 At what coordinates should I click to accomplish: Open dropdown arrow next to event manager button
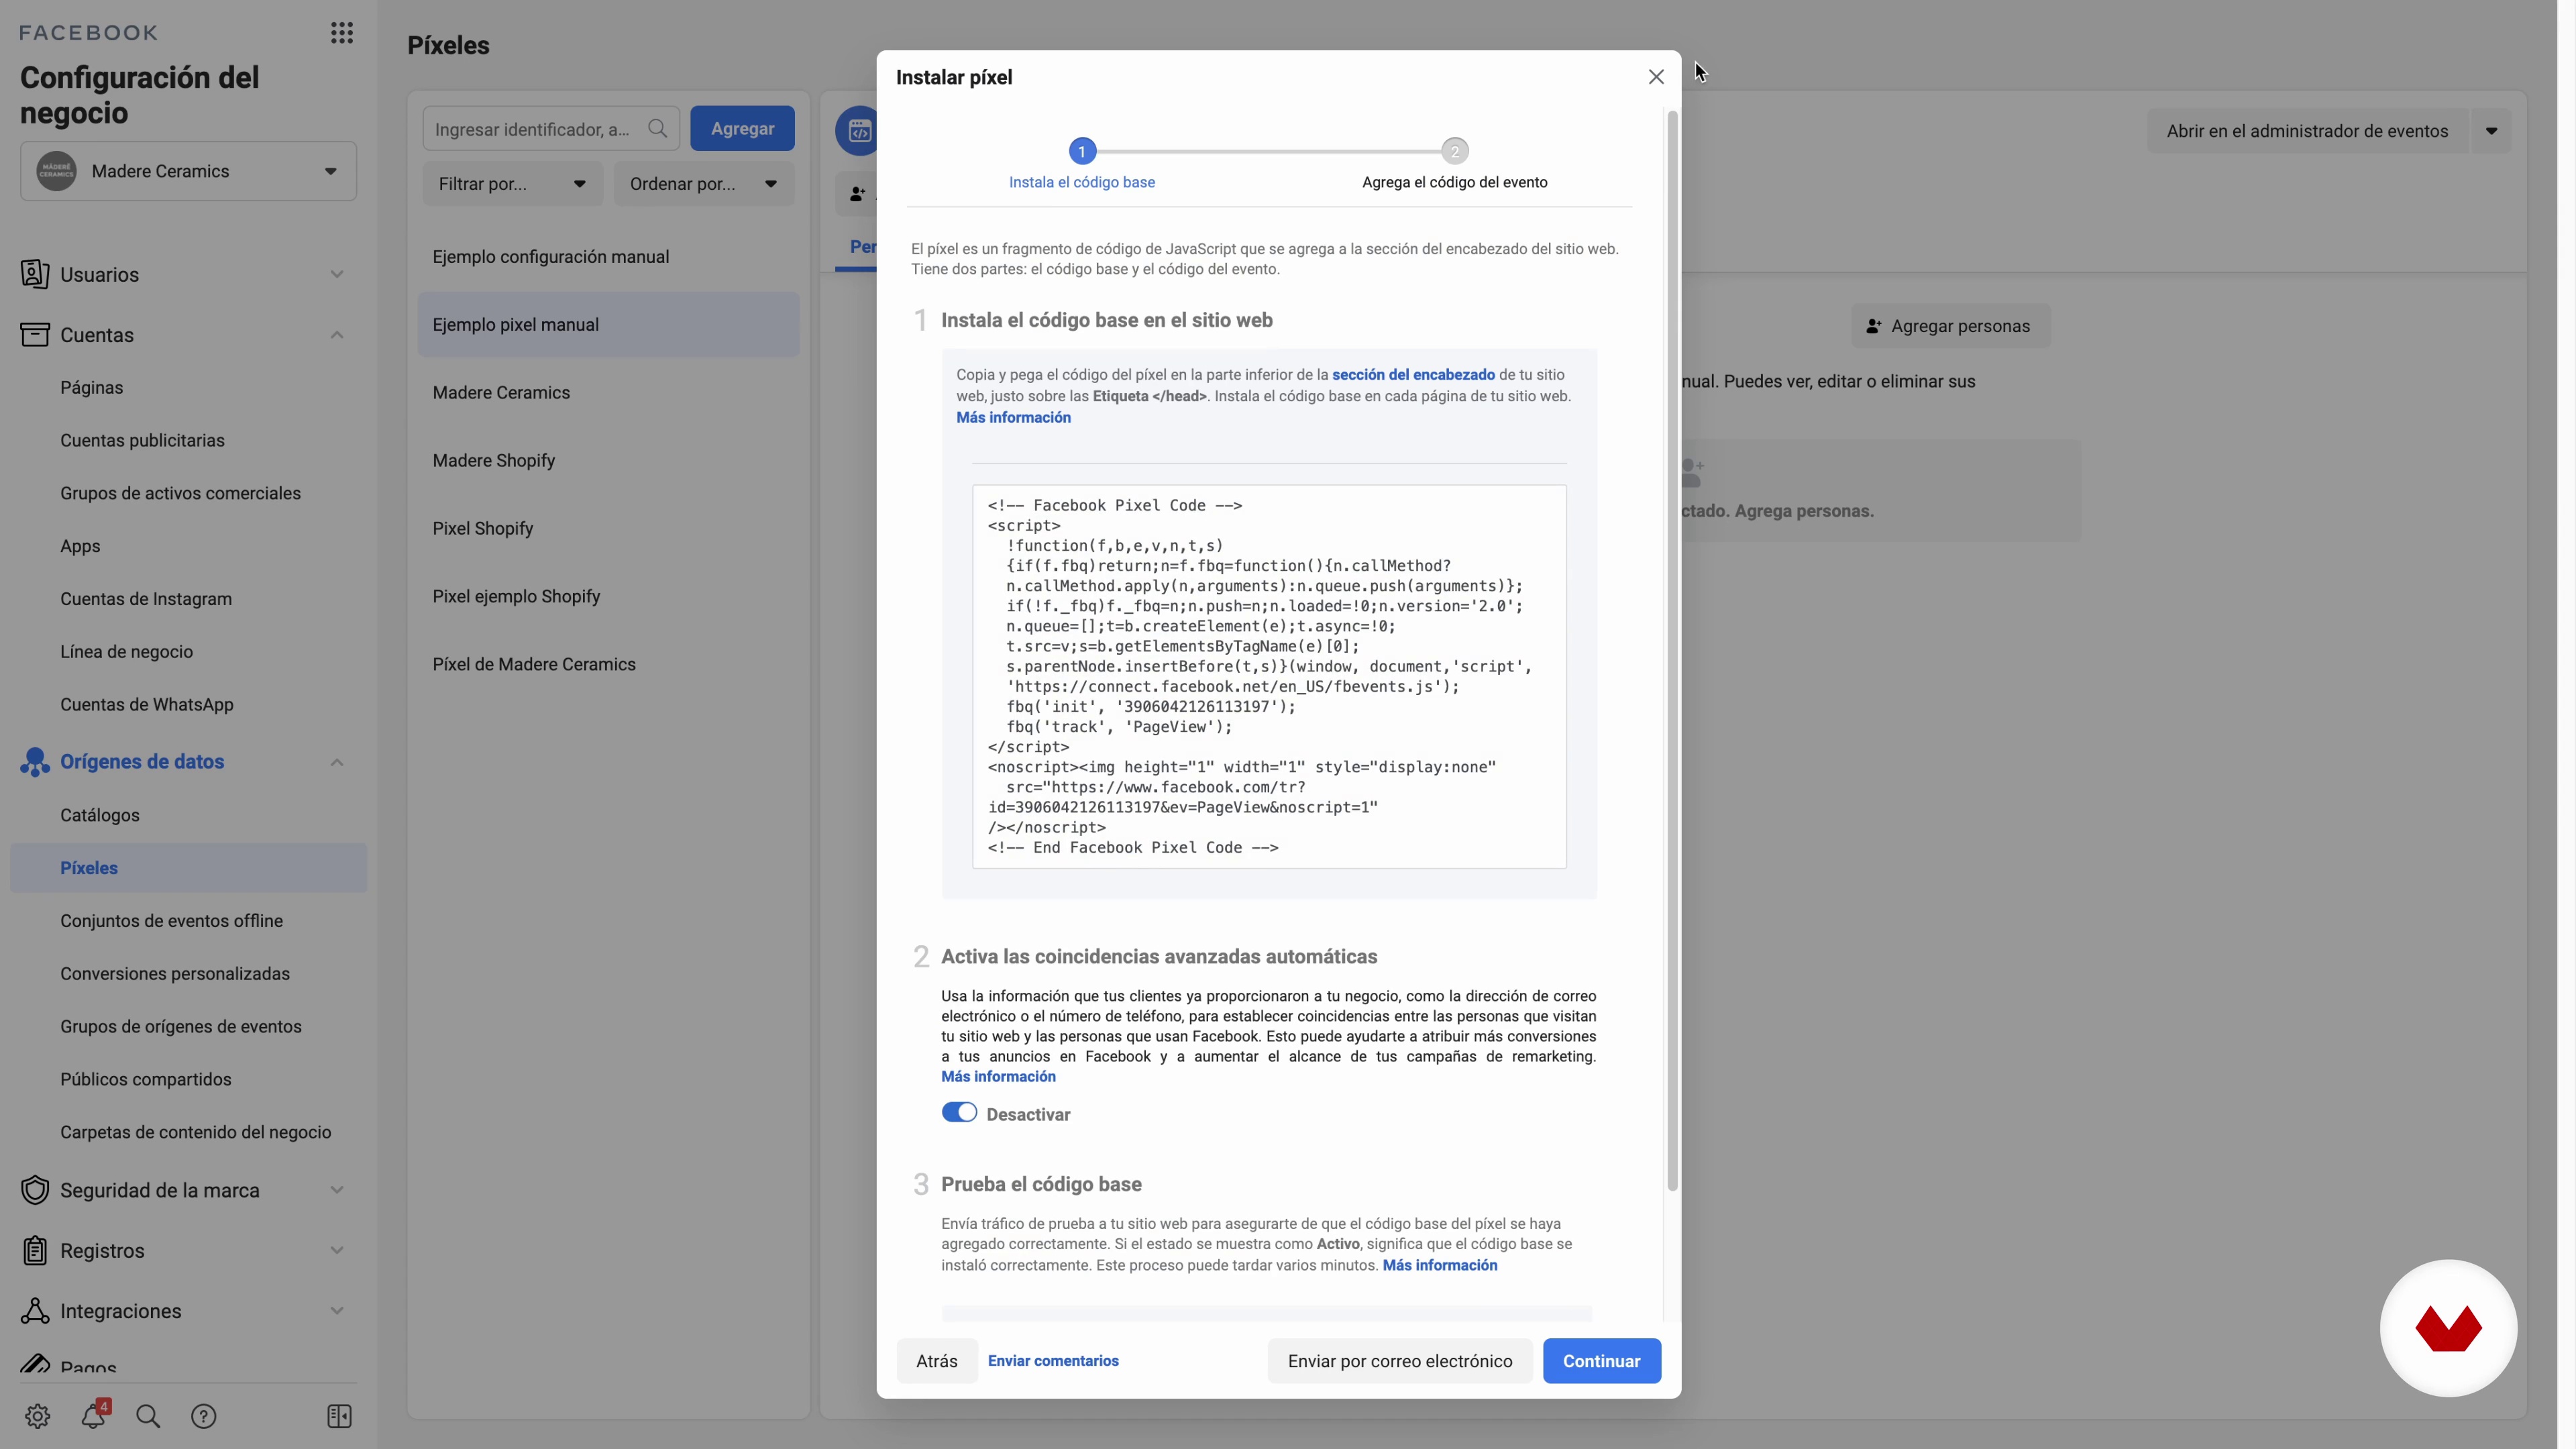[x=2491, y=131]
